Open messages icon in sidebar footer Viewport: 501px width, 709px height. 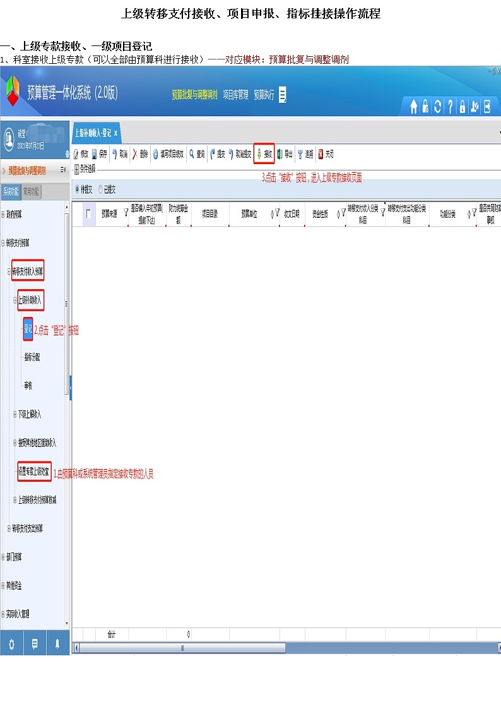click(35, 644)
